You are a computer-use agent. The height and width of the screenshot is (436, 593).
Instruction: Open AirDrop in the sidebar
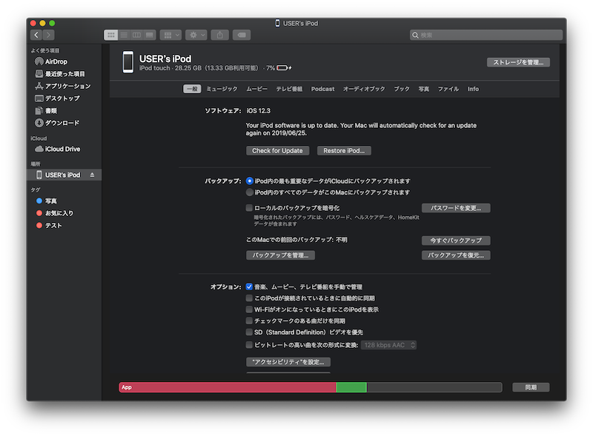(x=64, y=61)
